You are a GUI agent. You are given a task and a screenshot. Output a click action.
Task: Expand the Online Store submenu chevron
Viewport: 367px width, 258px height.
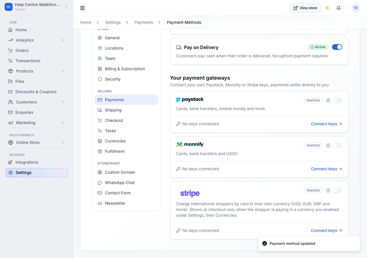63,142
